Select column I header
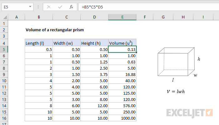Viewport: 219px width, 125px height. pyautogui.click(x=203, y=17)
